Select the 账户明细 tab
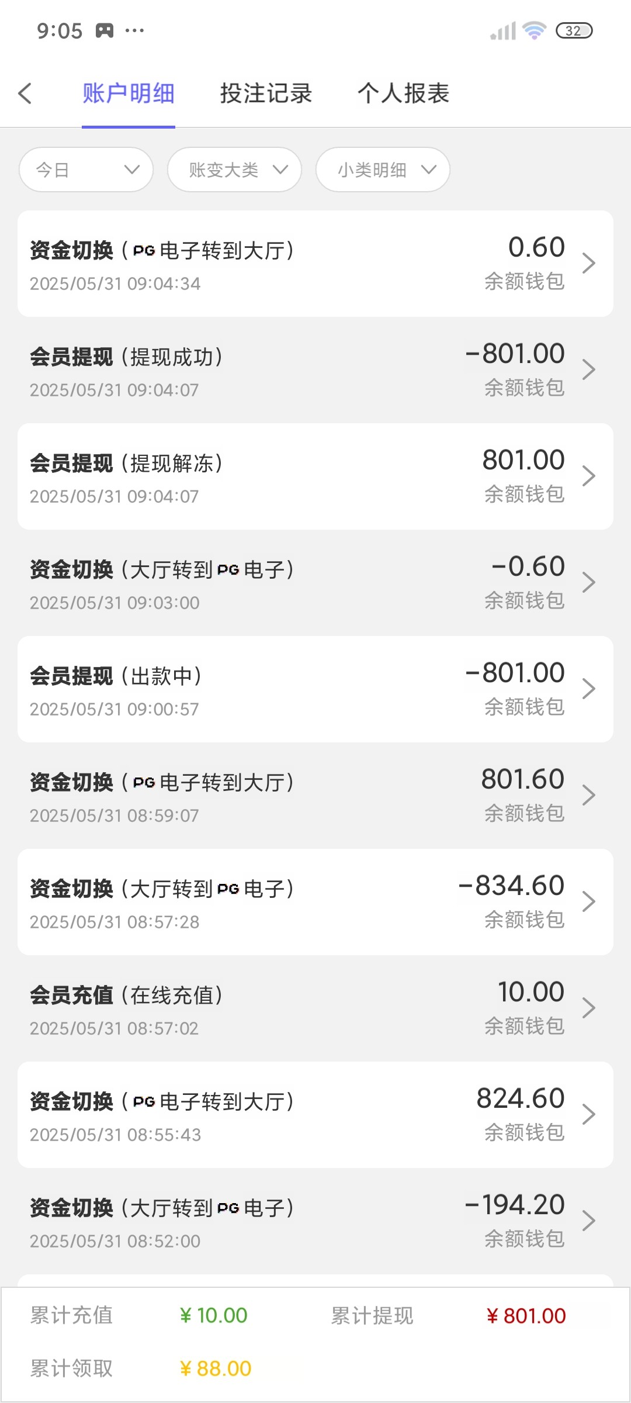The width and height of the screenshot is (631, 1403). coord(129,94)
